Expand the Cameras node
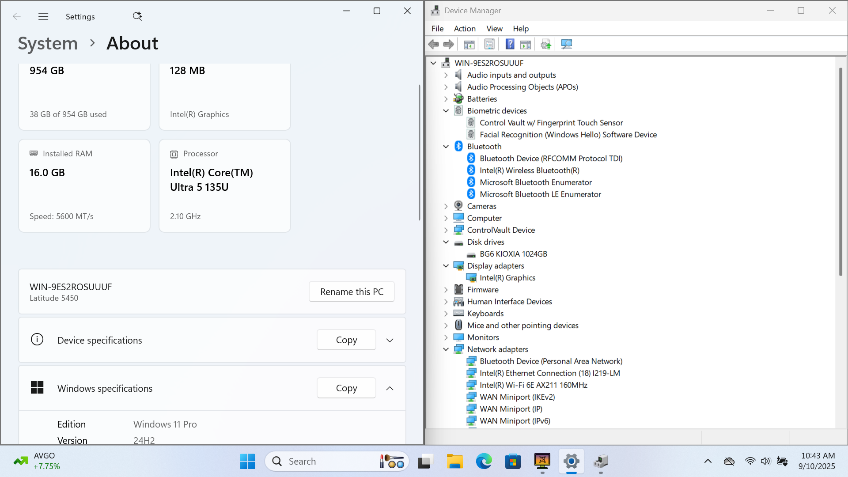The width and height of the screenshot is (848, 477). [446, 206]
